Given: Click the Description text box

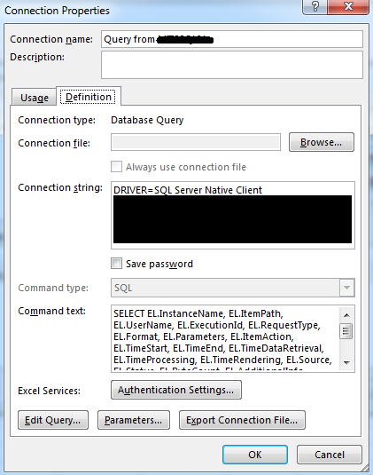Looking at the screenshot, I should click(x=232, y=65).
